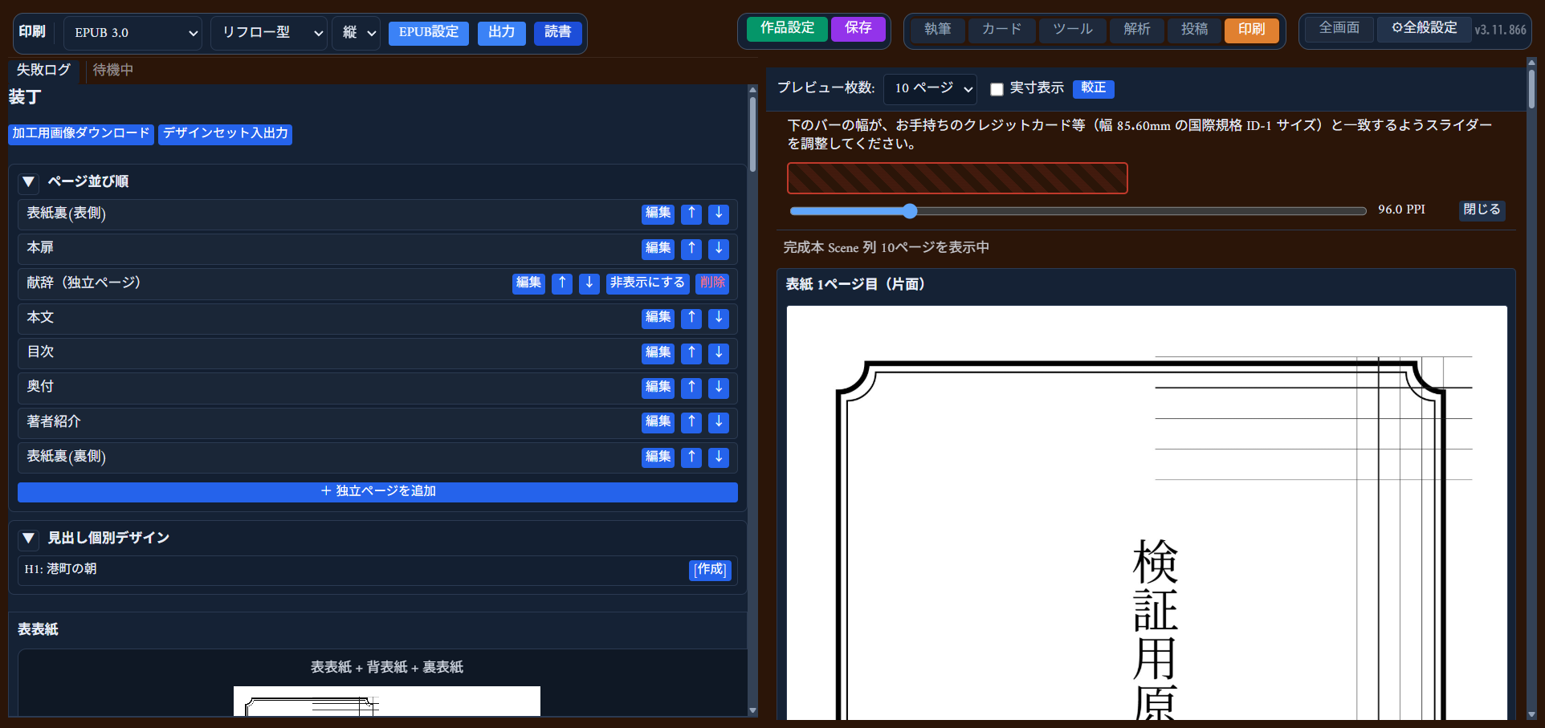Move 表紙裏(裏側) row up
The height and width of the screenshot is (728, 1545).
[691, 457]
